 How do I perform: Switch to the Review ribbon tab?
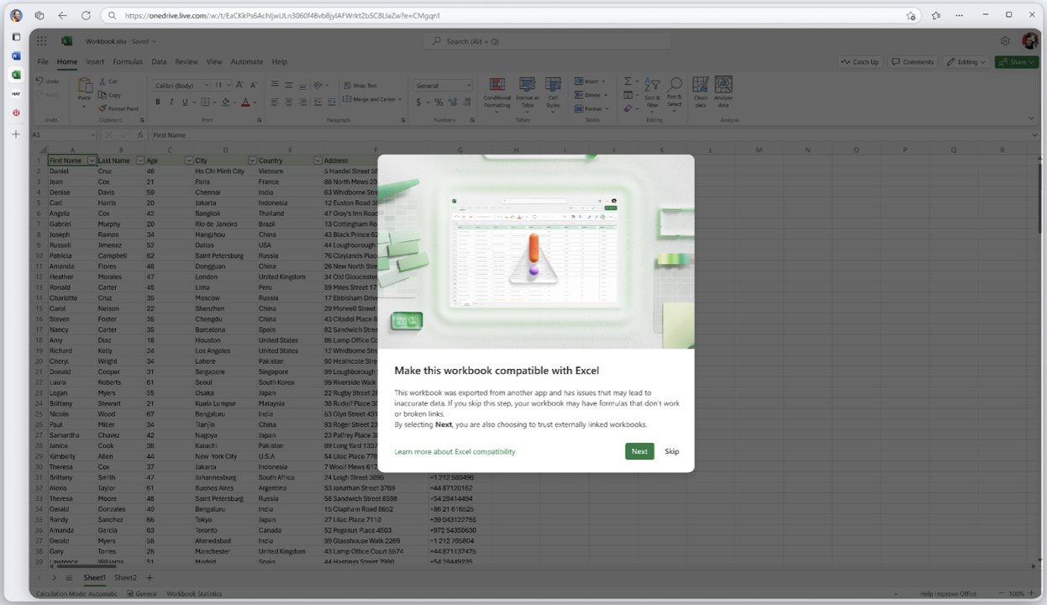[x=187, y=61]
